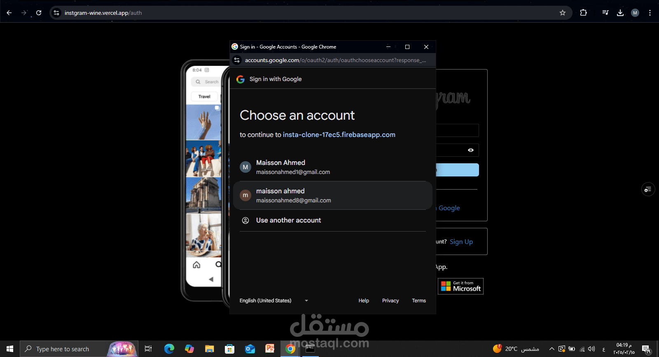Open the English (United States) language dropdown
The width and height of the screenshot is (659, 357).
pyautogui.click(x=274, y=301)
